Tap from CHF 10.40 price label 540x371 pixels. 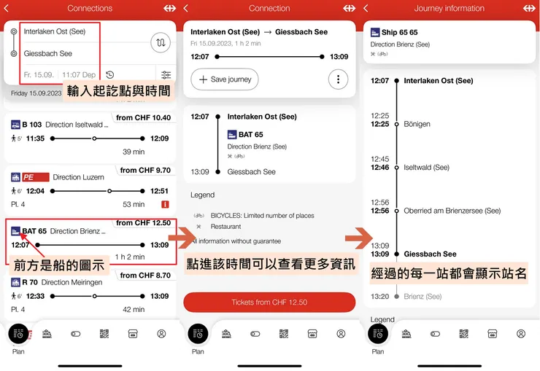point(143,117)
